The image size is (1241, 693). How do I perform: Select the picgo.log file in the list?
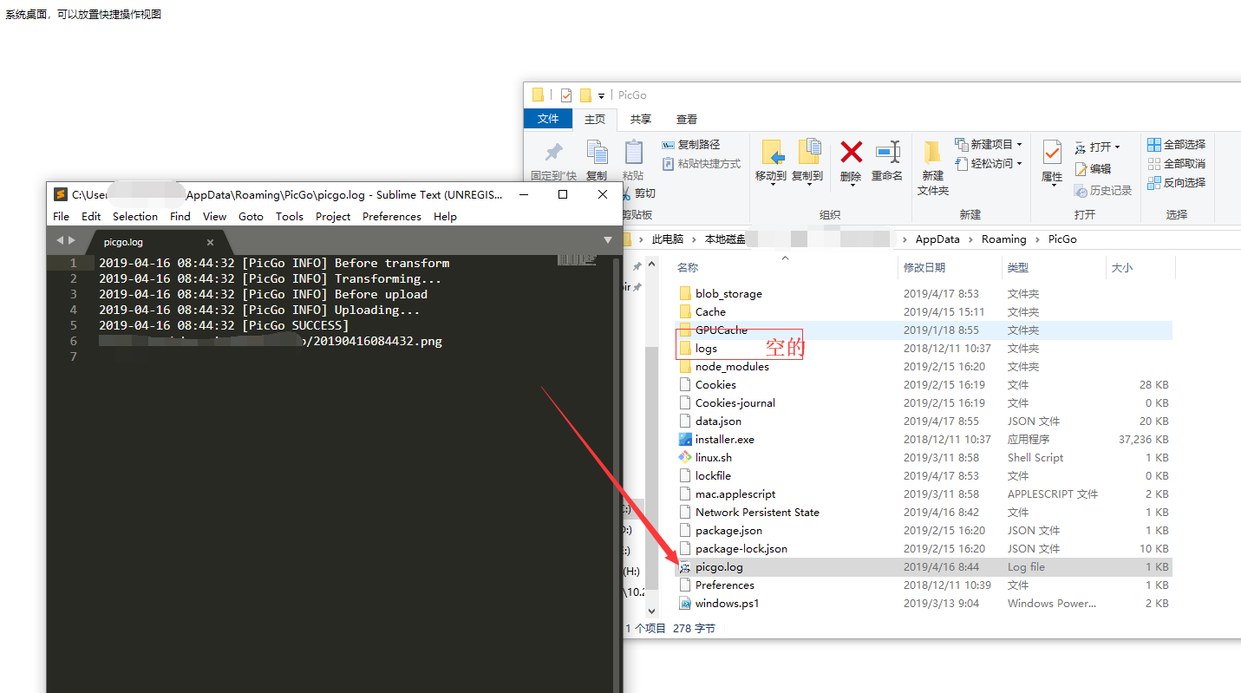(x=720, y=566)
